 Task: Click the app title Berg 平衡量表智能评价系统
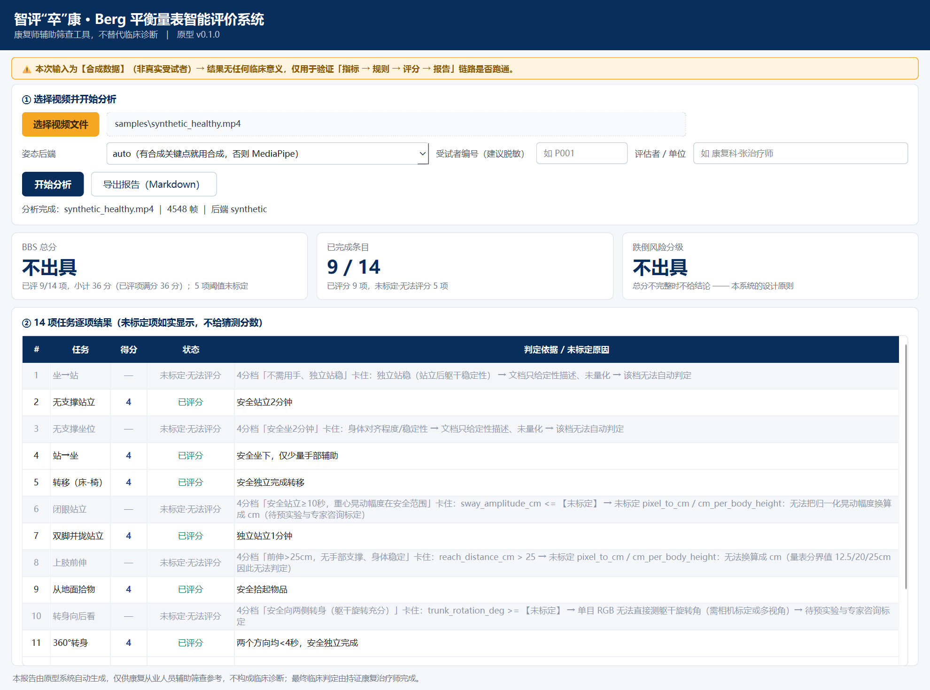point(179,19)
